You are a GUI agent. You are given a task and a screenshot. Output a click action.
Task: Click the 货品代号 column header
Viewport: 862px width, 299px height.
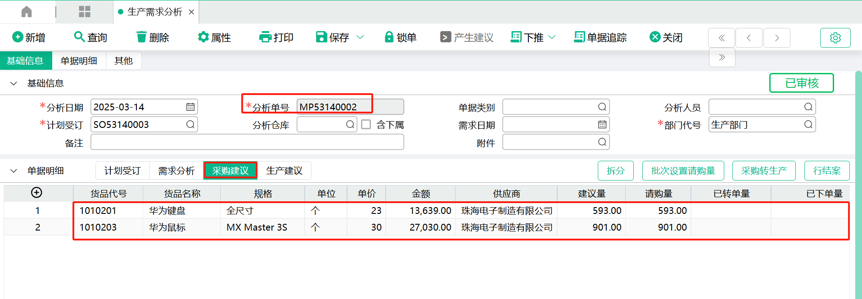108,194
